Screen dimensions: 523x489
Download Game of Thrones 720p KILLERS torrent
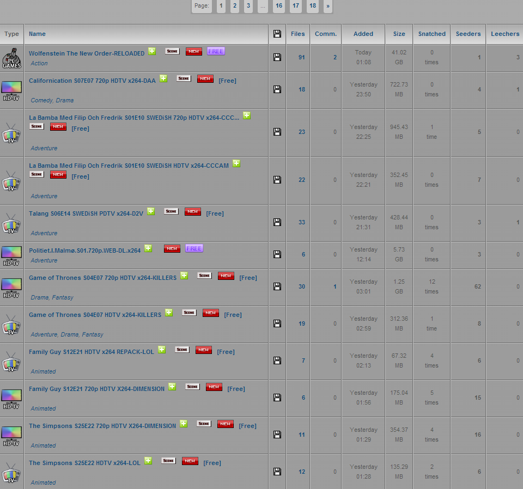click(277, 286)
